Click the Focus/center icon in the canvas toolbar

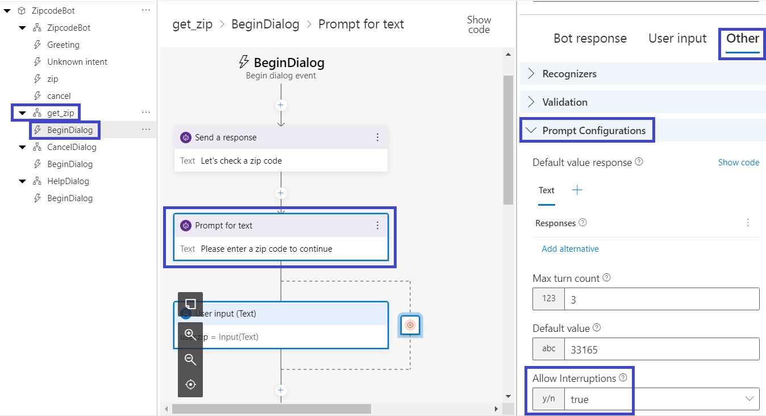[x=190, y=384]
